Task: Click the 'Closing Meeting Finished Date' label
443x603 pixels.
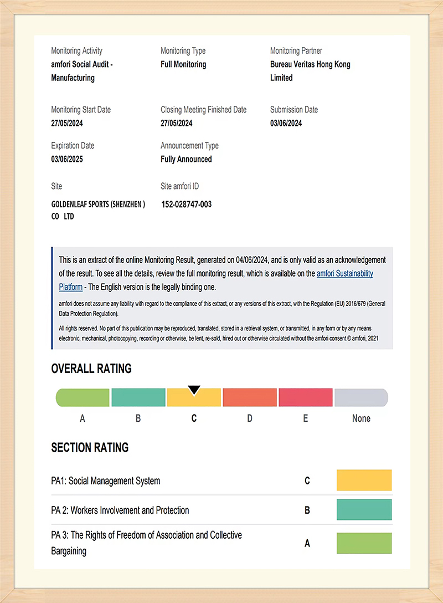Action: (204, 110)
